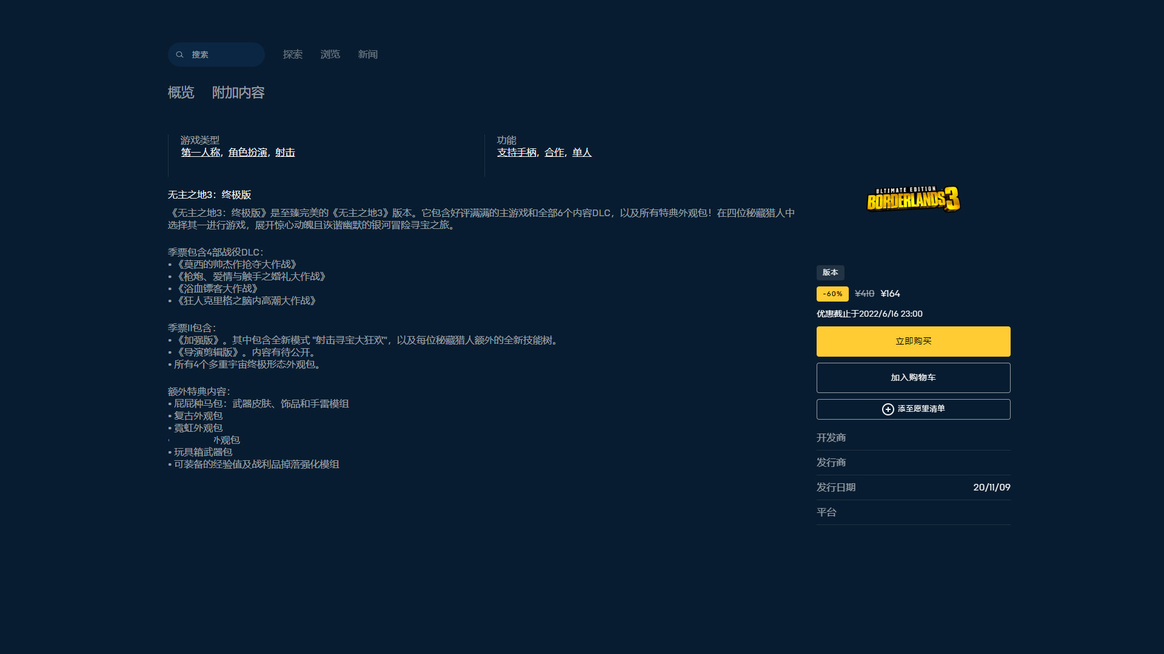Click the 复古外观包 list item
Image resolution: width=1164 pixels, height=654 pixels.
click(196, 416)
